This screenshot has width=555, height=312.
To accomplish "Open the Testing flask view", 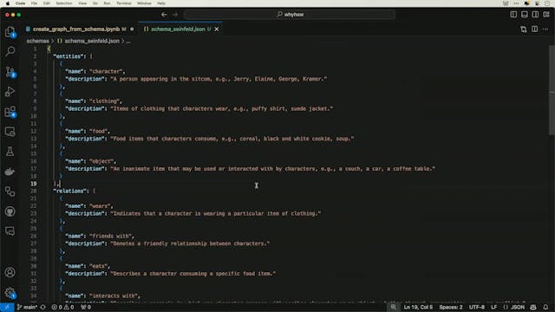I will click(x=10, y=152).
